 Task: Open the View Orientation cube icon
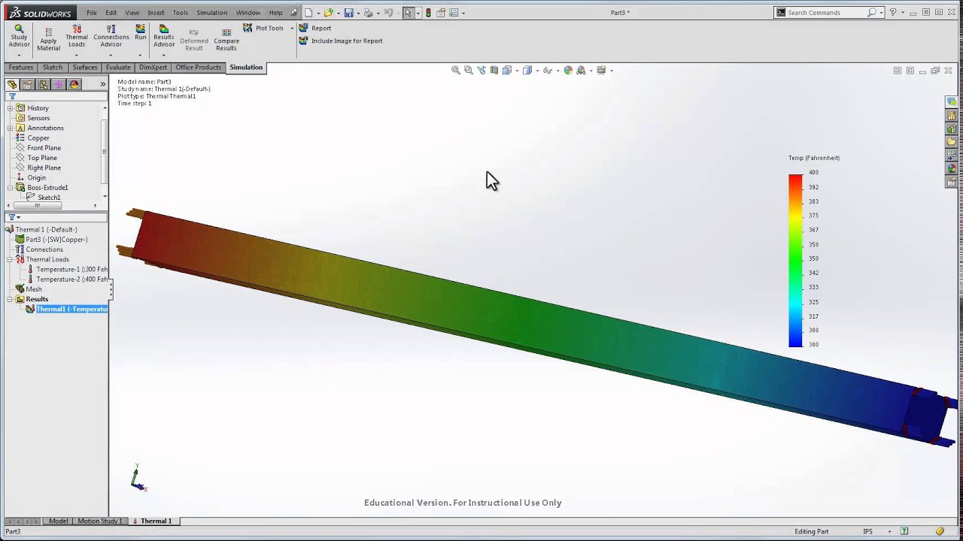[x=506, y=70]
